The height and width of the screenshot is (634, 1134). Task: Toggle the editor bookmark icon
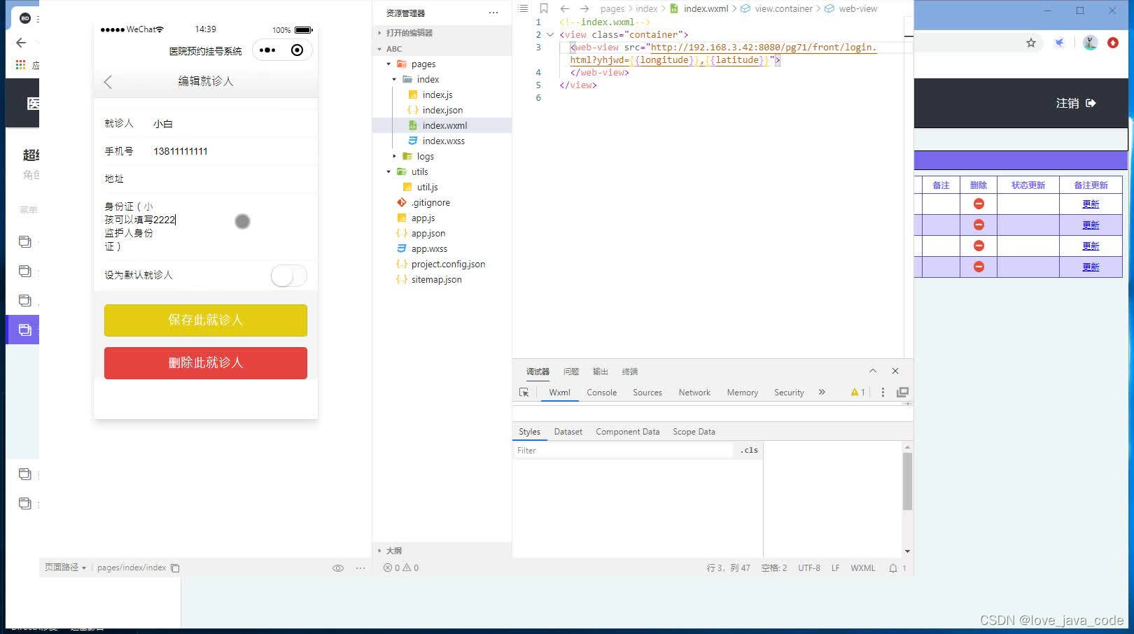click(x=544, y=8)
